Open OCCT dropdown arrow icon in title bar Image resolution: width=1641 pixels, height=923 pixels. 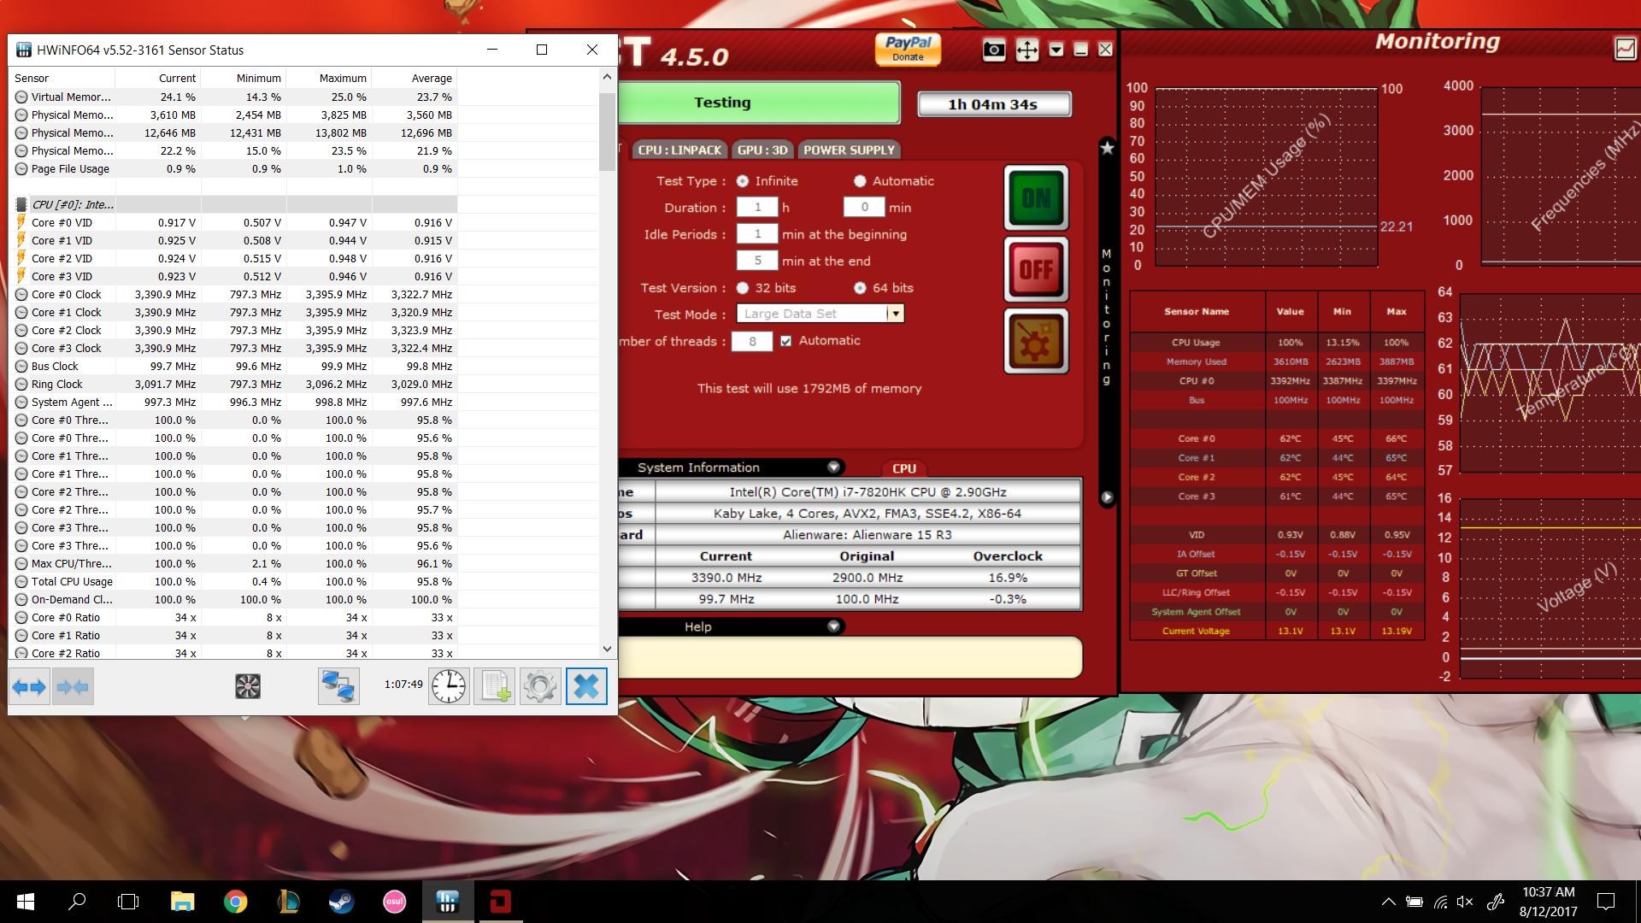[x=1056, y=50]
